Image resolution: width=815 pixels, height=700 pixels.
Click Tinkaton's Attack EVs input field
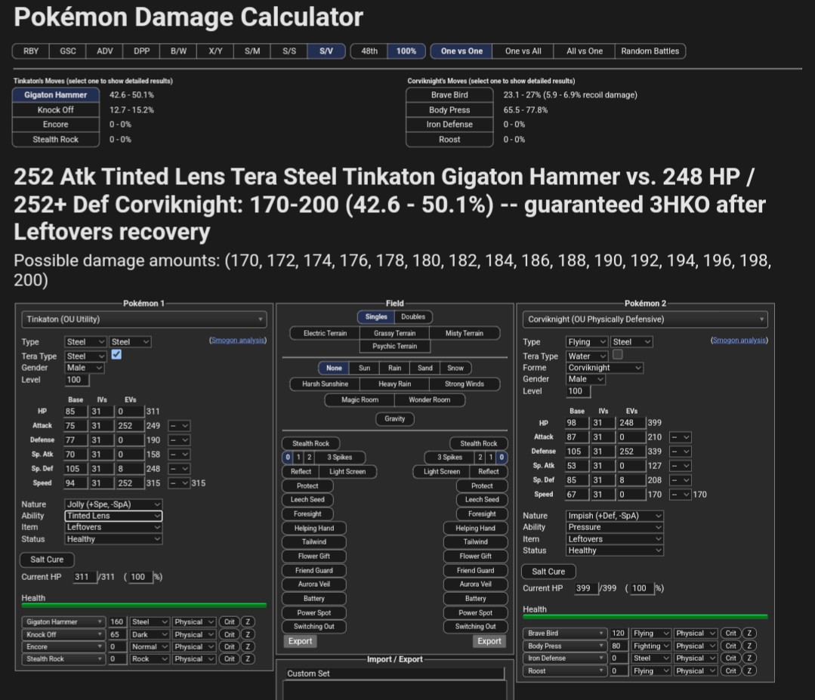(x=128, y=426)
